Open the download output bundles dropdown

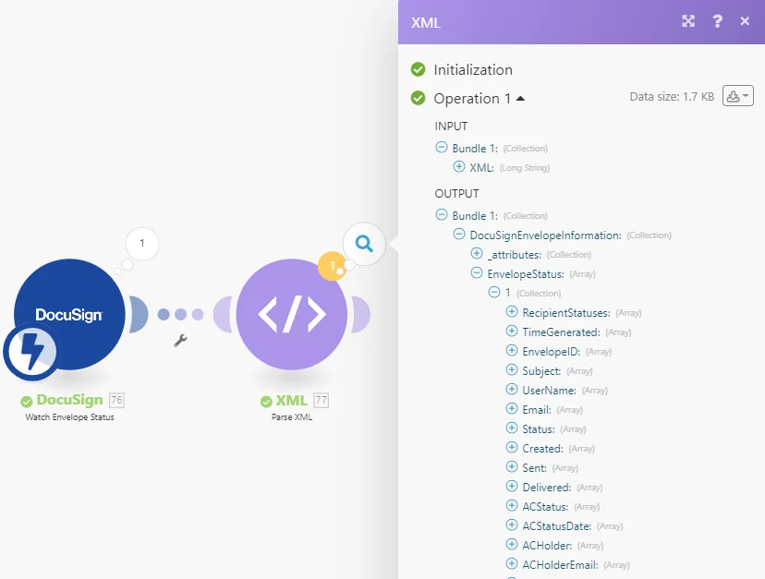(737, 96)
